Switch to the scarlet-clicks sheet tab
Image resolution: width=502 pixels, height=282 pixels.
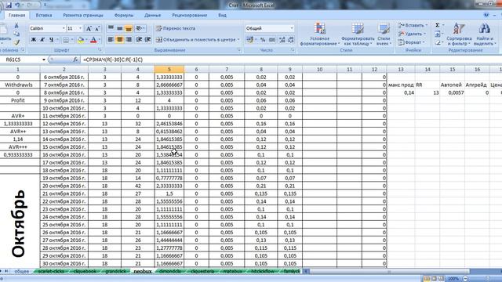point(50,271)
